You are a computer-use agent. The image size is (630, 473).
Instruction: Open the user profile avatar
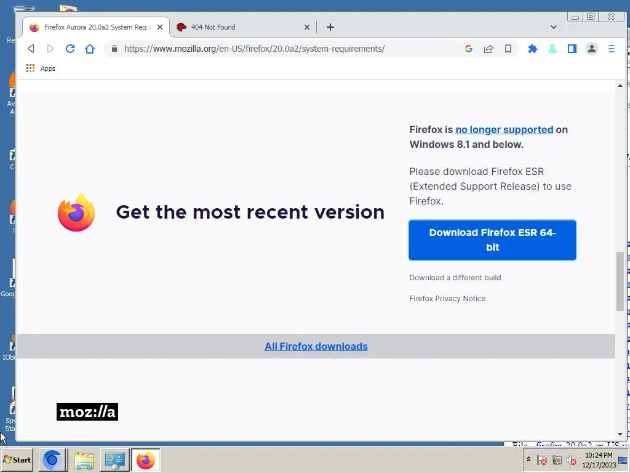pyautogui.click(x=592, y=49)
